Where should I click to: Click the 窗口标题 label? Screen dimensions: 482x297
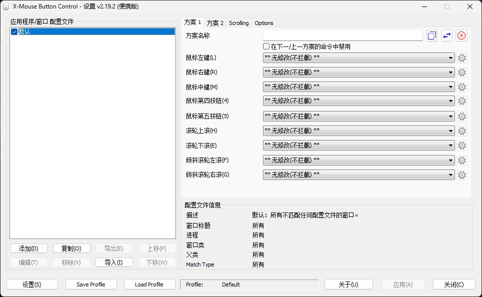[198, 225]
